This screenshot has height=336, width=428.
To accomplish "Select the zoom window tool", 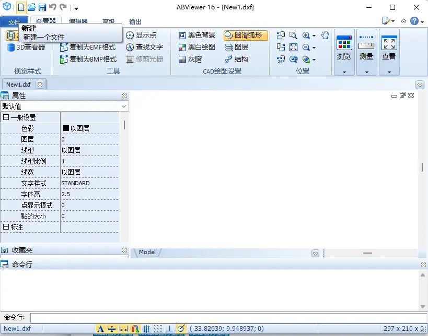I will point(293,35).
